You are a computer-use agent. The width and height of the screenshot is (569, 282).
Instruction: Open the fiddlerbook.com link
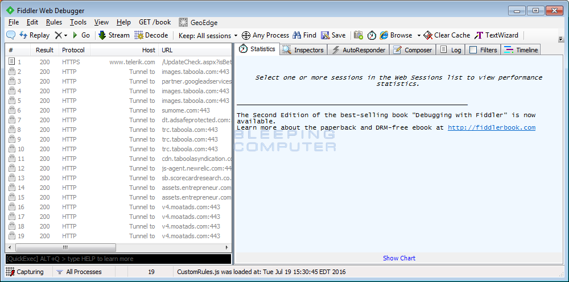click(492, 127)
